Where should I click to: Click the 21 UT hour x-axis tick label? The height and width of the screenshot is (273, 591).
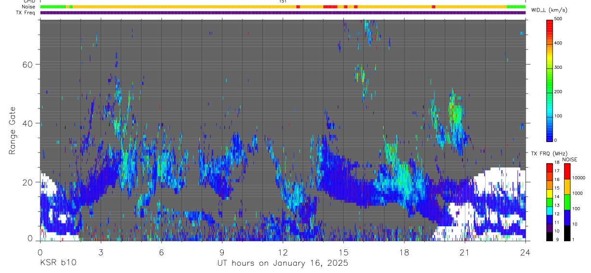465,252
